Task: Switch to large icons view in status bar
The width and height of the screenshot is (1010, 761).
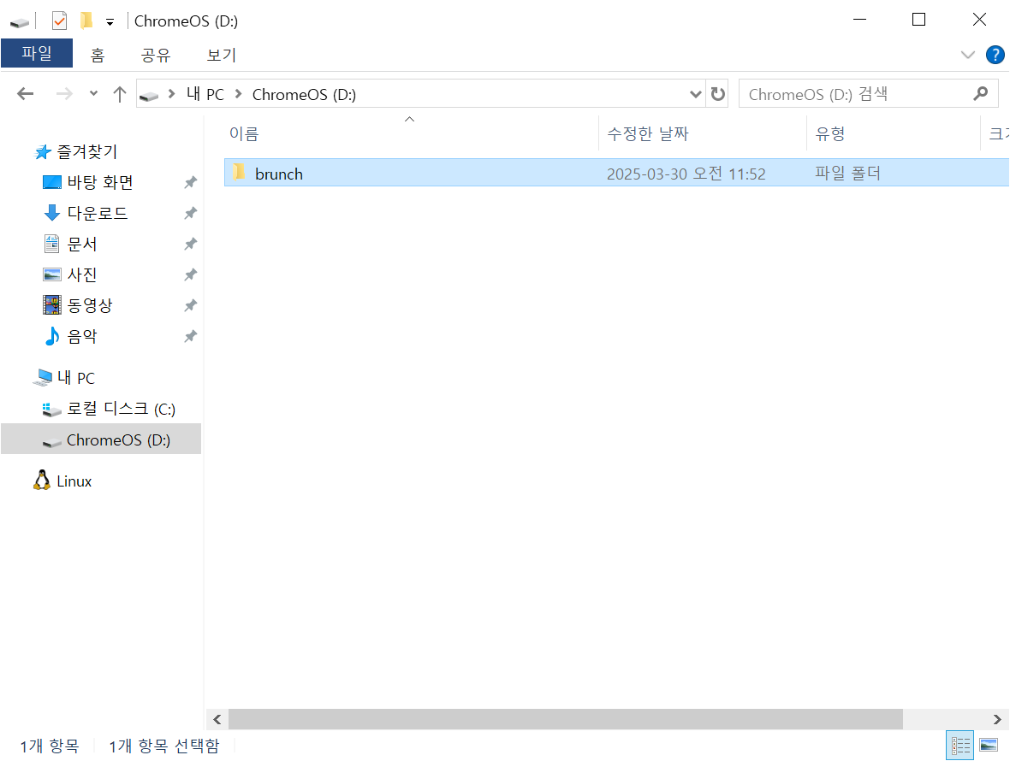Action: click(989, 746)
